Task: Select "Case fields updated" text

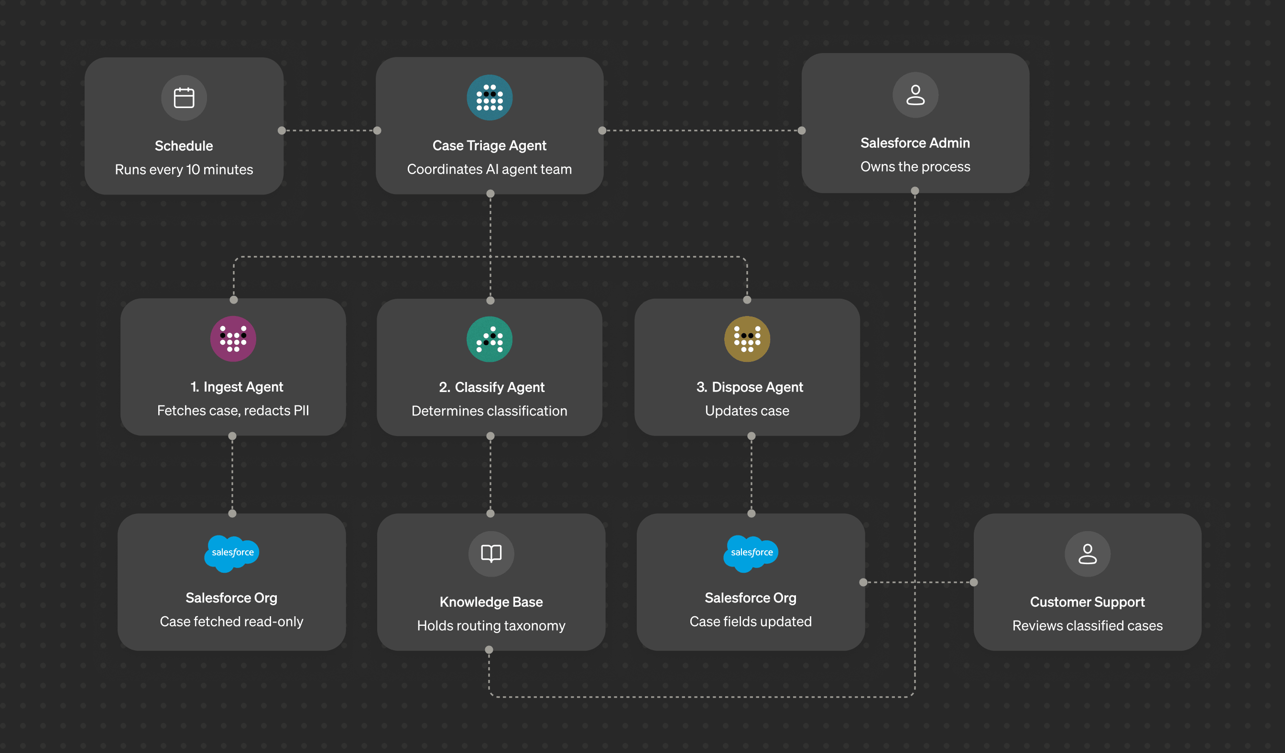Action: 751,622
